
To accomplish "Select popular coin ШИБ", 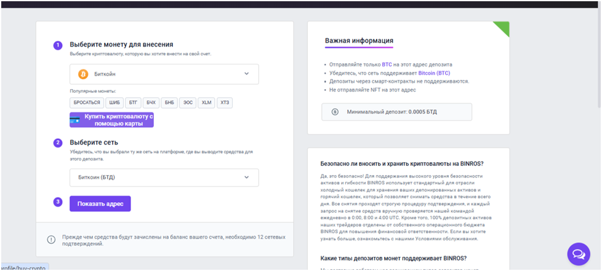I will click(114, 103).
